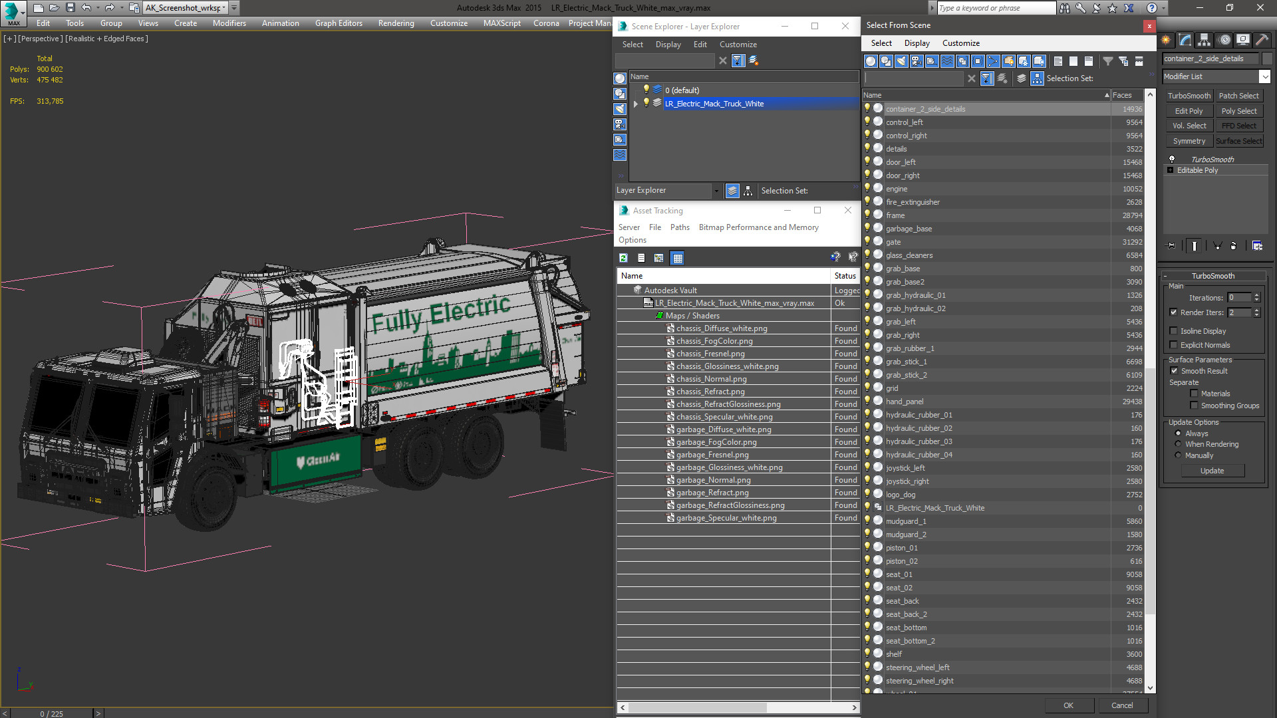
Task: Click OK in Select From Scene dialog
Action: (1068, 705)
